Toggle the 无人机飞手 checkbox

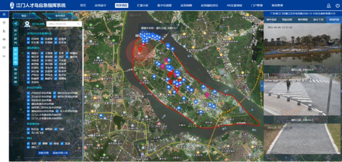pyautogui.click(x=28, y=133)
